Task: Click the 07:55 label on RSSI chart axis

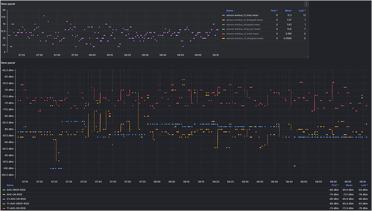Action: (142, 181)
